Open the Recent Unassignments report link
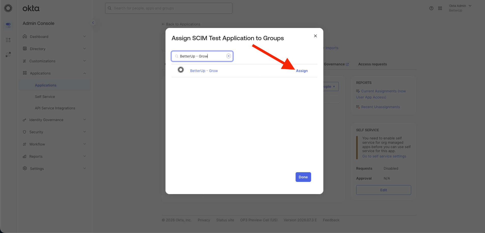This screenshot has height=233, width=485. 380,107
